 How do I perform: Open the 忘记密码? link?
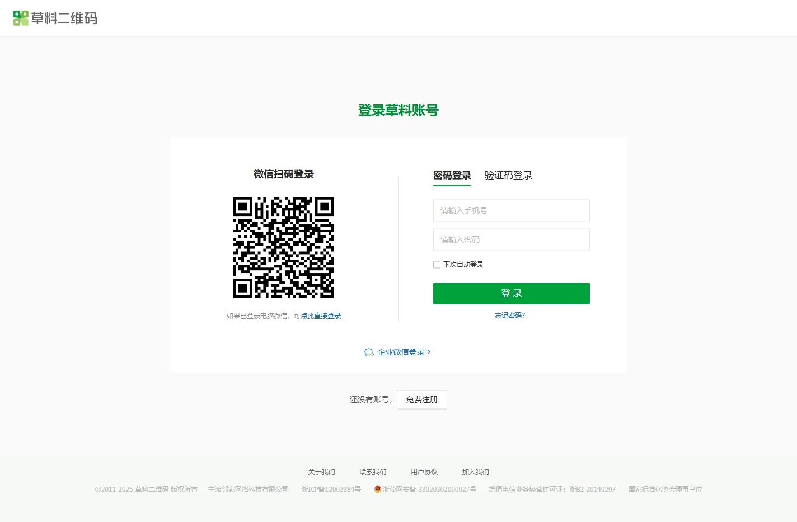510,316
